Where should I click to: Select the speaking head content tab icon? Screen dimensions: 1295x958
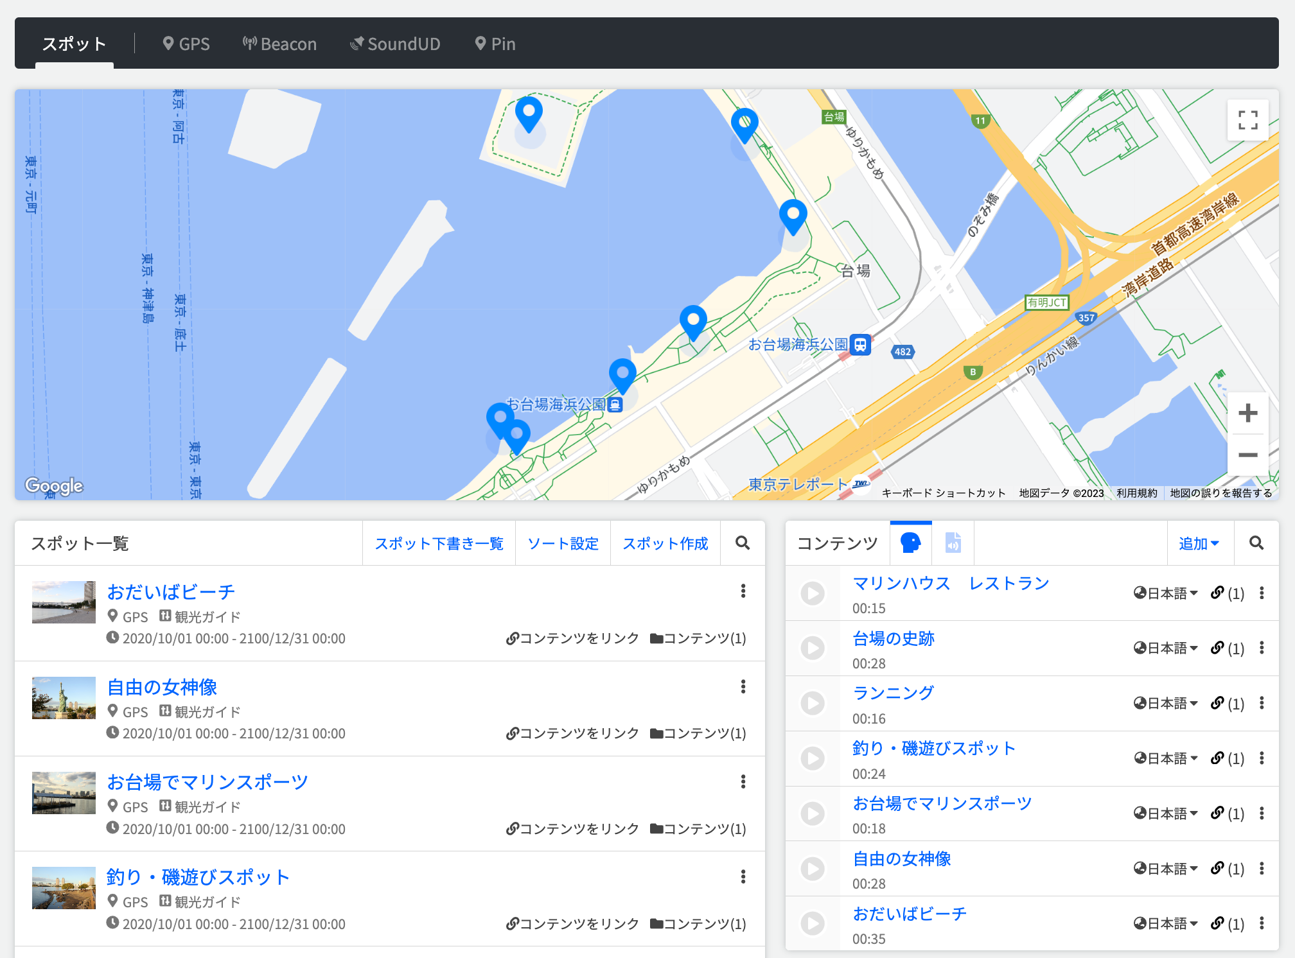coord(910,543)
